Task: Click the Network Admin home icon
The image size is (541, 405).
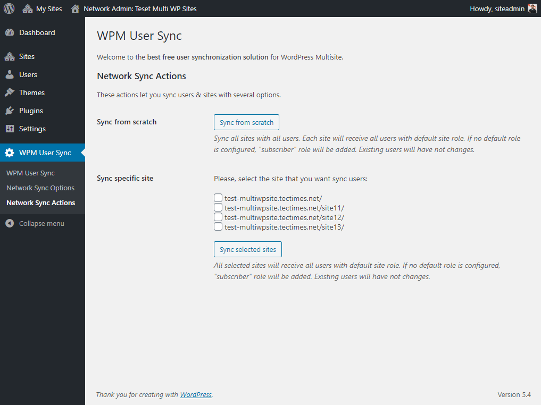Action: pos(75,9)
